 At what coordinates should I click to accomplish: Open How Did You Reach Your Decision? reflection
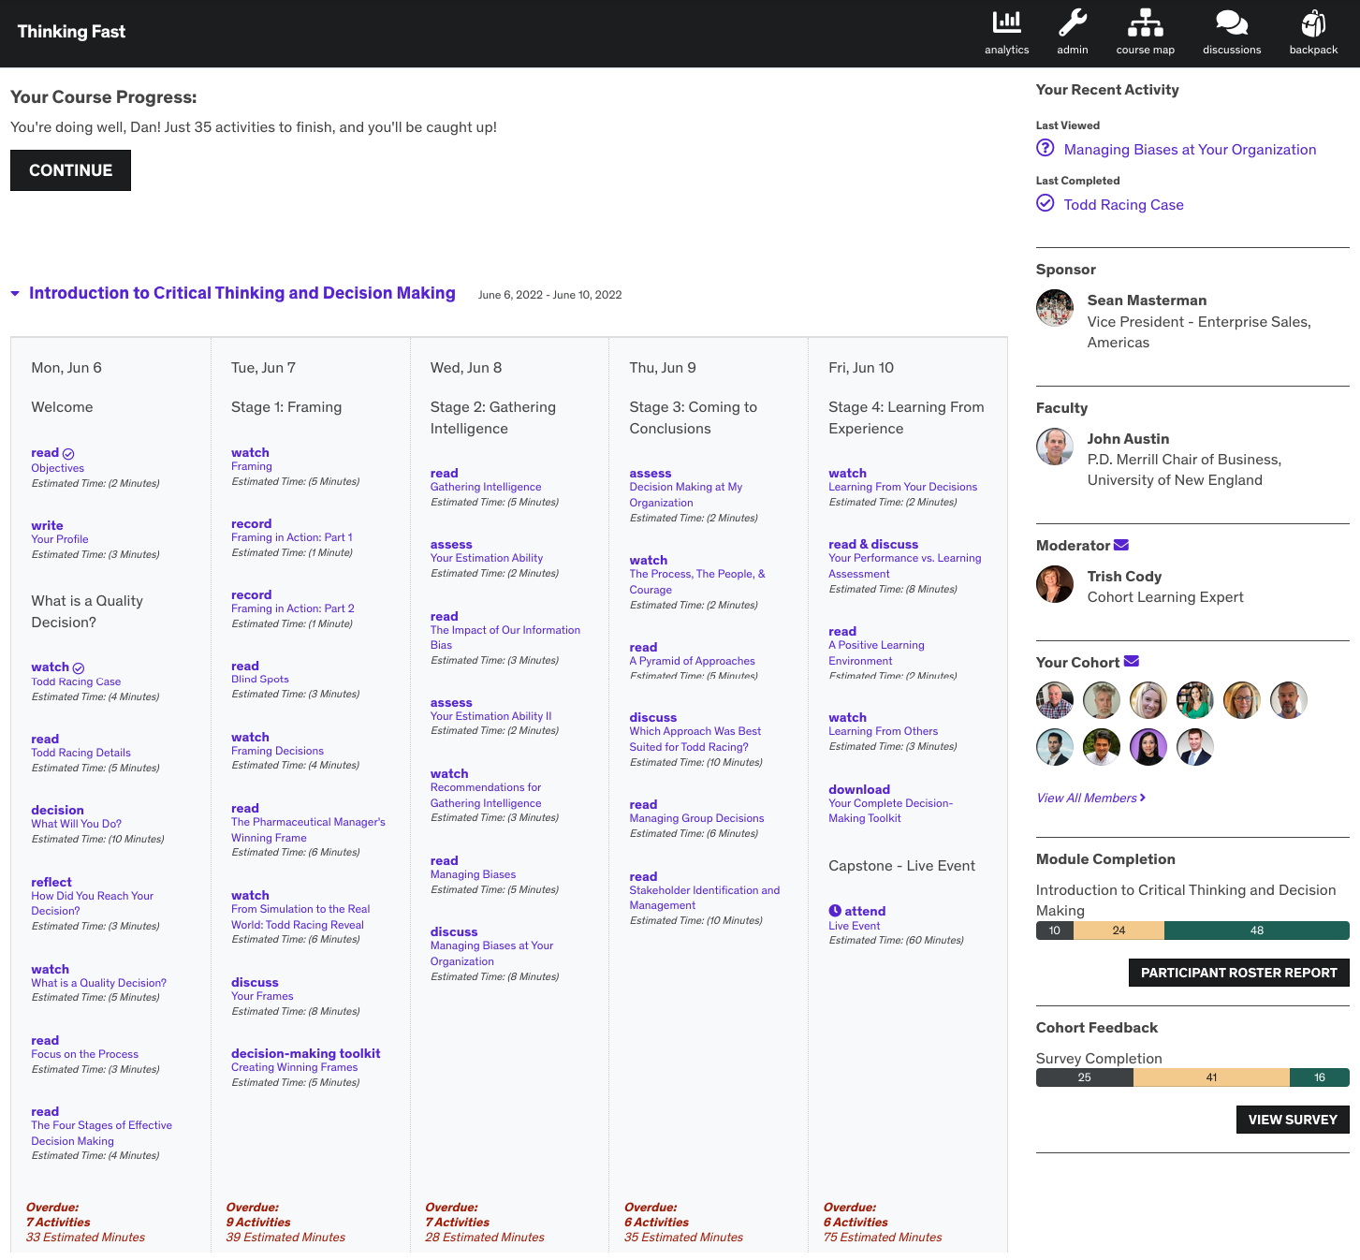click(x=92, y=902)
